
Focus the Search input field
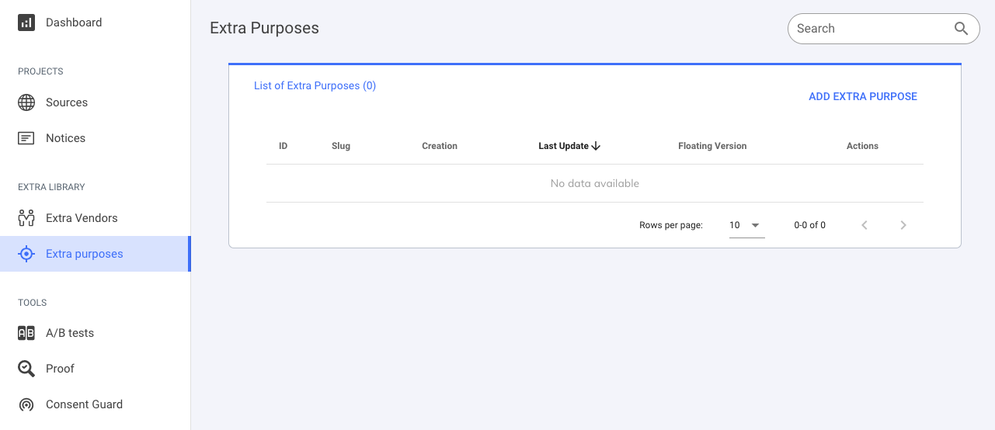[x=870, y=29]
